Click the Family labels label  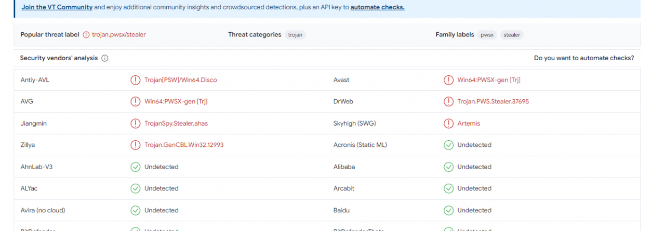[x=455, y=35]
